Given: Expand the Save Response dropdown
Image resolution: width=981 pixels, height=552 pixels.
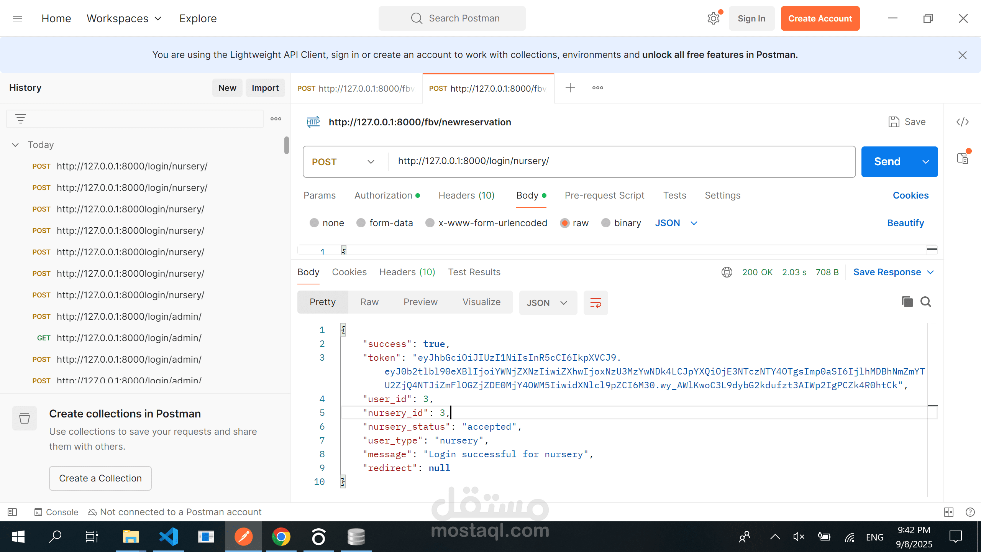Looking at the screenshot, I should [x=931, y=272].
